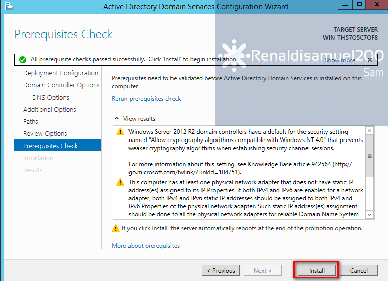Click results scrollbar up arrow
Image resolution: width=388 pixels, height=281 pixels.
[x=370, y=131]
